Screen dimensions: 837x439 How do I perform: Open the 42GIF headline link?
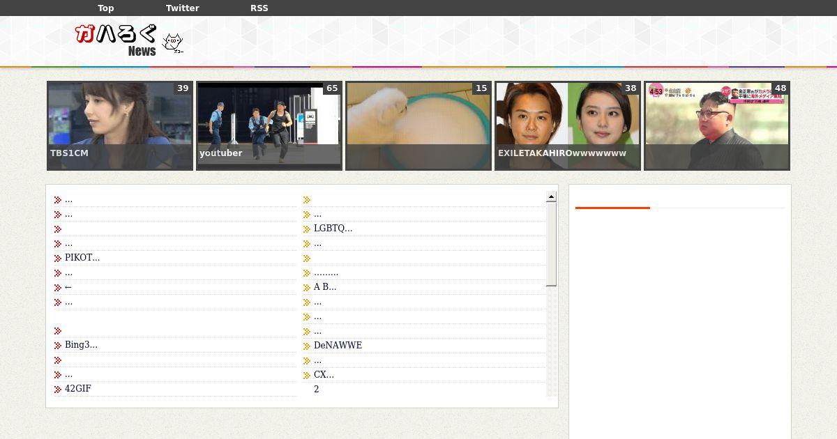click(78, 389)
